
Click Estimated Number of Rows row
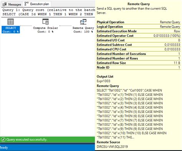coord(139,58)
